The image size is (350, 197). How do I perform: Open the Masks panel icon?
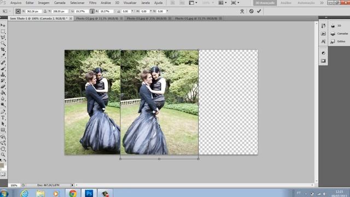pyautogui.click(x=323, y=61)
